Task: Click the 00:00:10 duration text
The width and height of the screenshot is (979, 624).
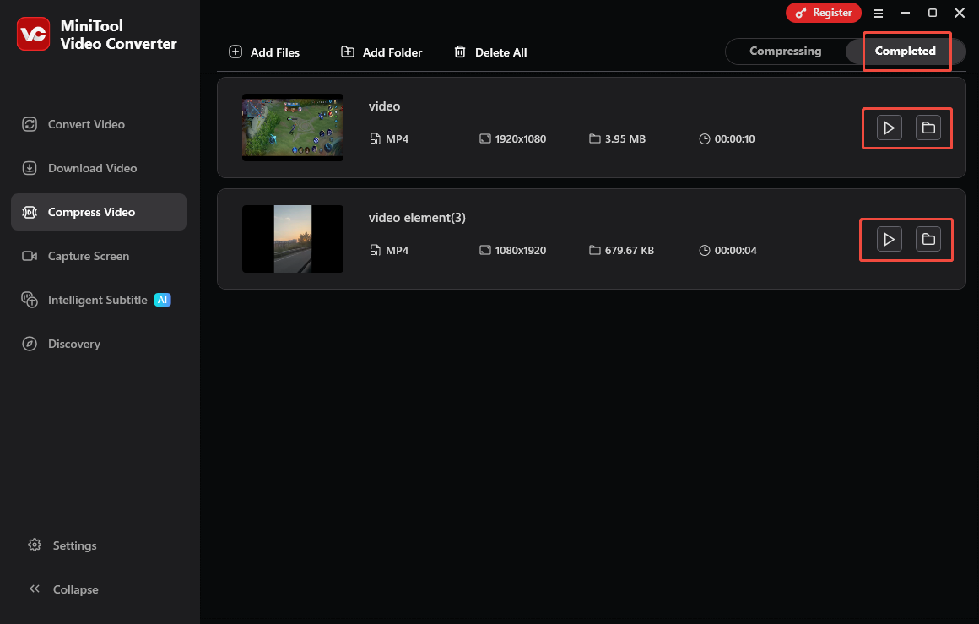Action: coord(735,138)
